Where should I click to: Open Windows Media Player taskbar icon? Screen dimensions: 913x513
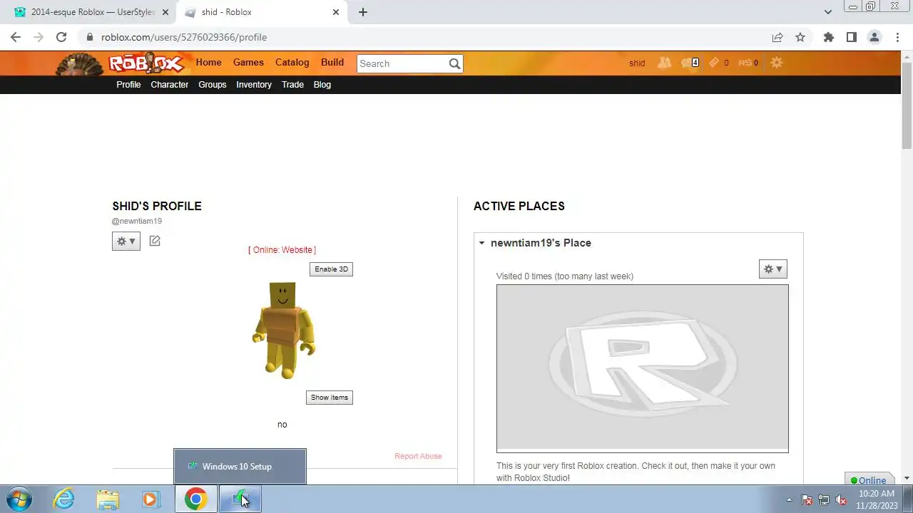click(x=151, y=499)
